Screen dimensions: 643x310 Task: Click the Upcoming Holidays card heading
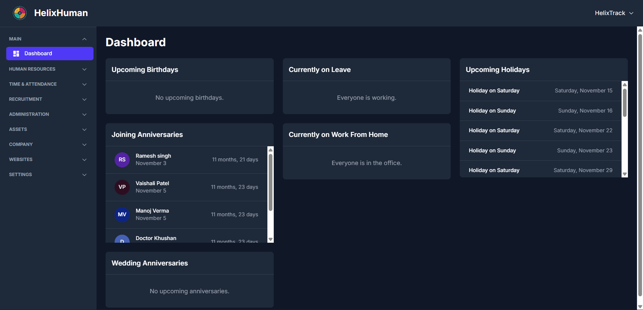[x=498, y=70]
